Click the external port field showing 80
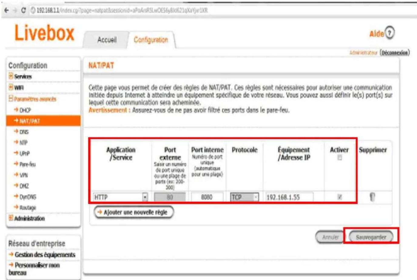The width and height of the screenshot is (417, 280). (170, 197)
